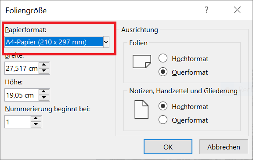Image resolution: width=253 pixels, height=160 pixels.
Task: Close the Foliengröße dialog
Action: [237, 10]
